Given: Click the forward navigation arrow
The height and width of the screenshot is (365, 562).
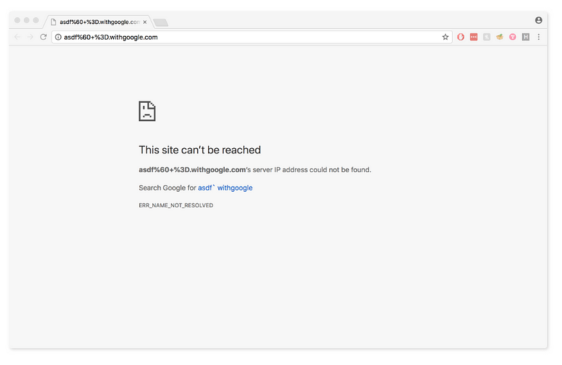Looking at the screenshot, I should [x=30, y=37].
